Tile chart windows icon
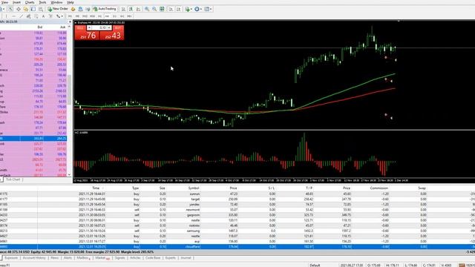The image size is (475, 267). pyautogui.click(x=162, y=9)
